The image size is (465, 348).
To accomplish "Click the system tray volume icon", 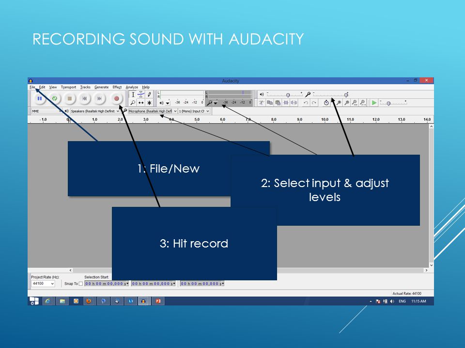I will 392,301.
